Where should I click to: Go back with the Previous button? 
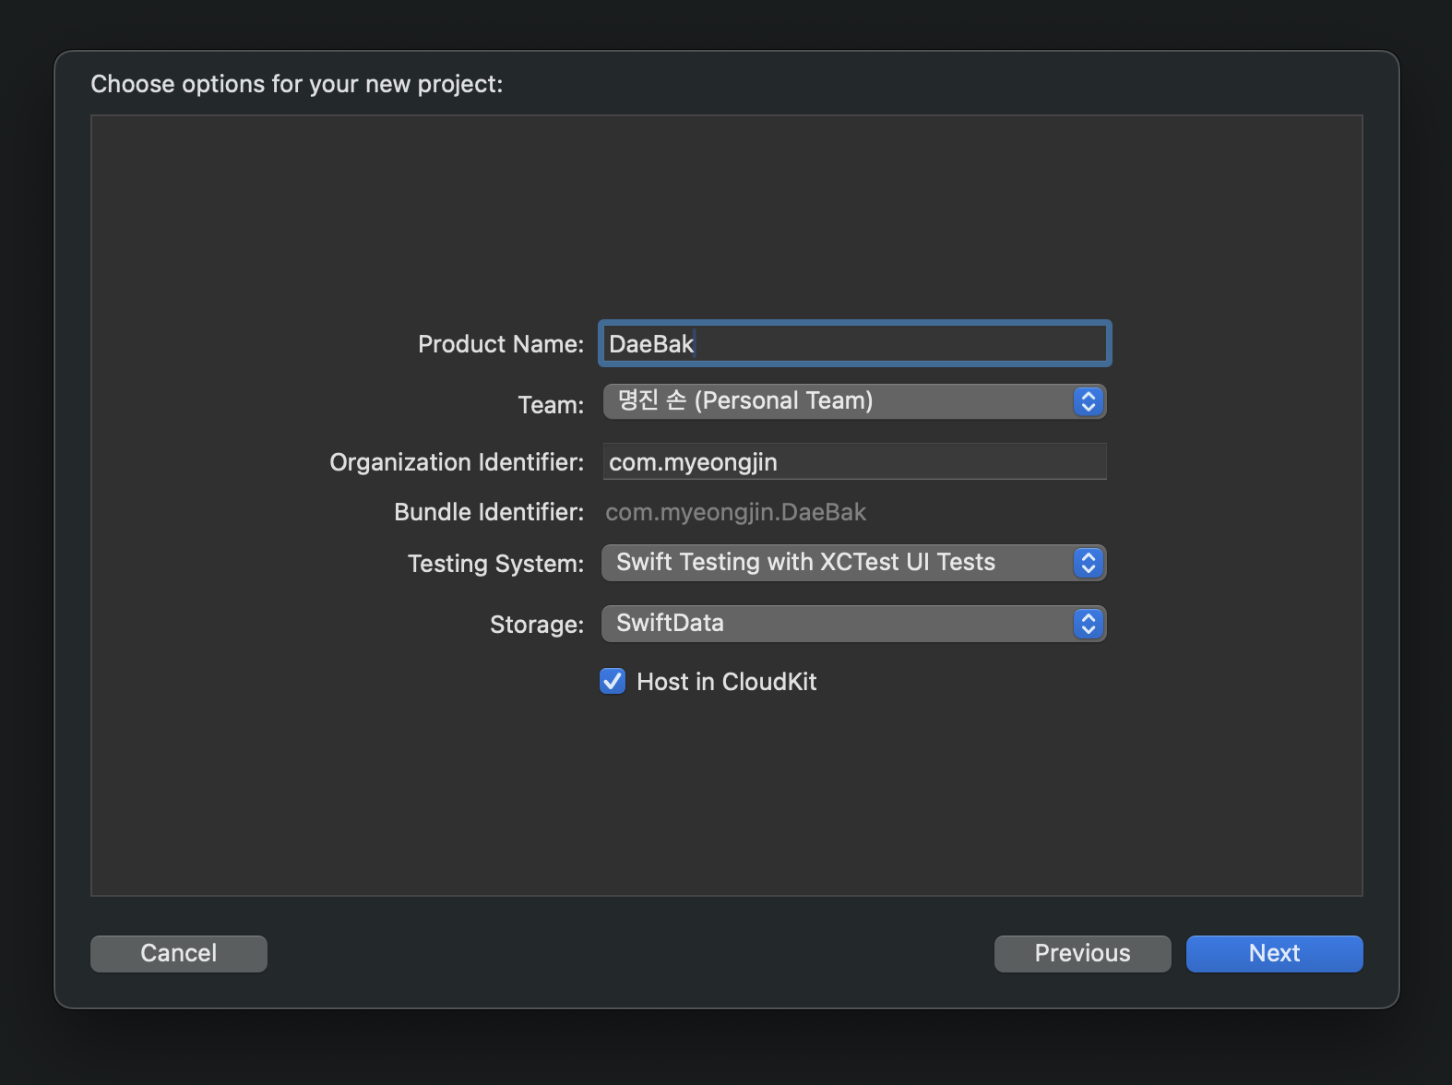coord(1083,953)
